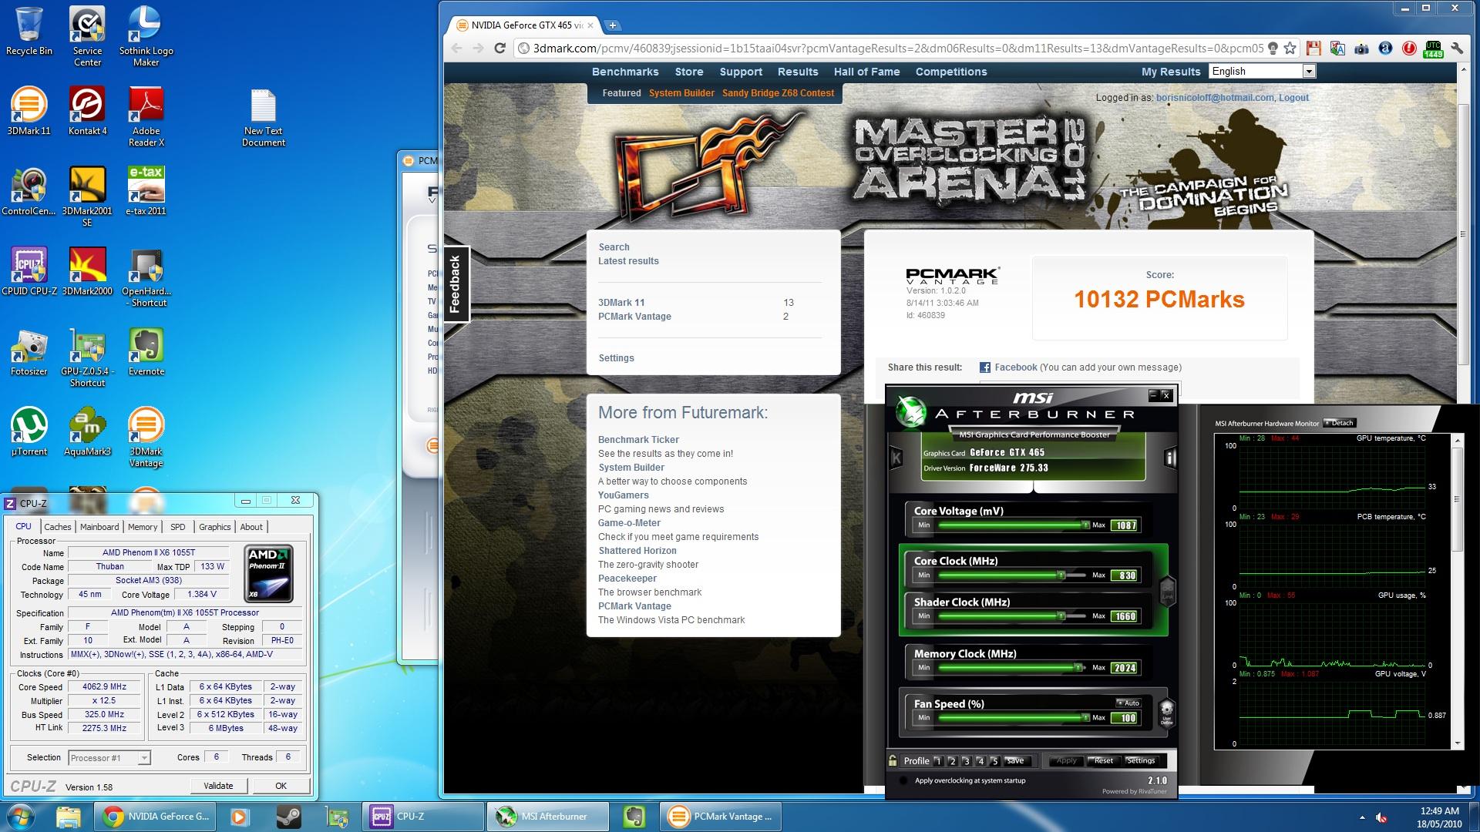Click the translate extension icon
The width and height of the screenshot is (1480, 832).
[1337, 49]
